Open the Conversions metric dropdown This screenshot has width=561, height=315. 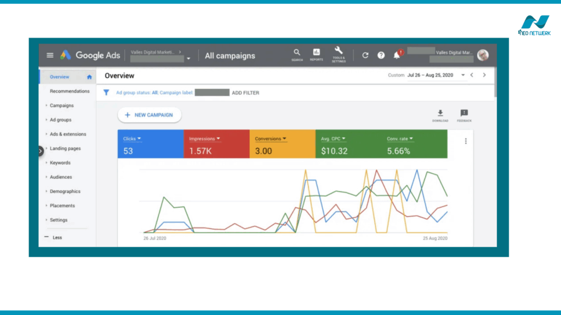[x=271, y=138]
